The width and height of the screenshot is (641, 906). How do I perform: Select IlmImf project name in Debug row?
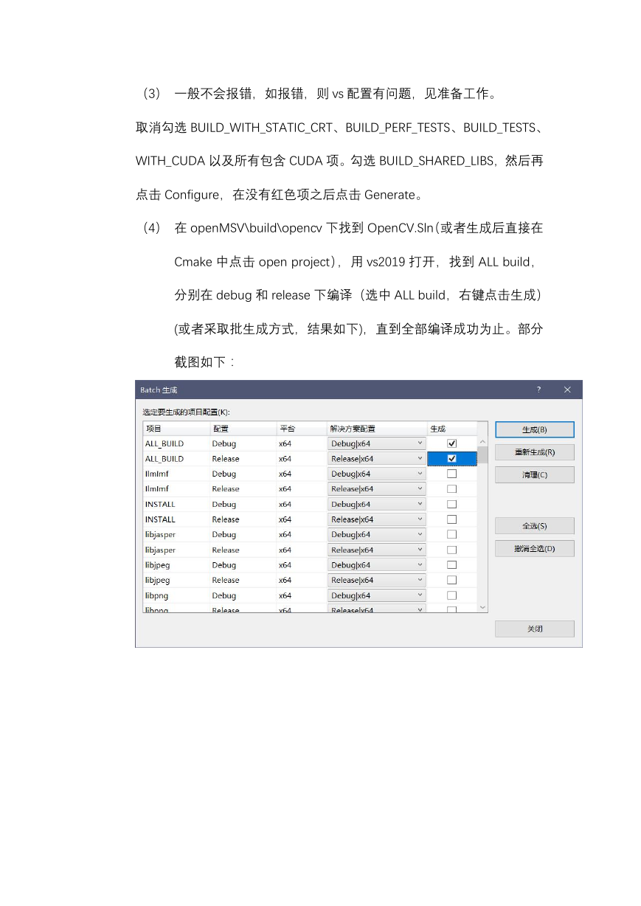point(156,474)
